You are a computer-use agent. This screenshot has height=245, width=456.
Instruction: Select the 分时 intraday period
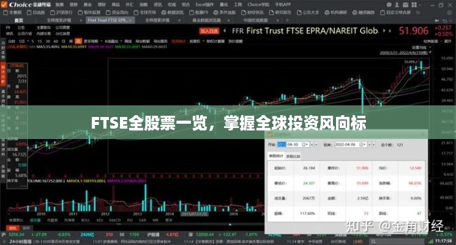(x=12, y=41)
